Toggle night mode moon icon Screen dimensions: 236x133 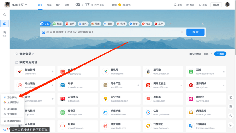coord(231,116)
